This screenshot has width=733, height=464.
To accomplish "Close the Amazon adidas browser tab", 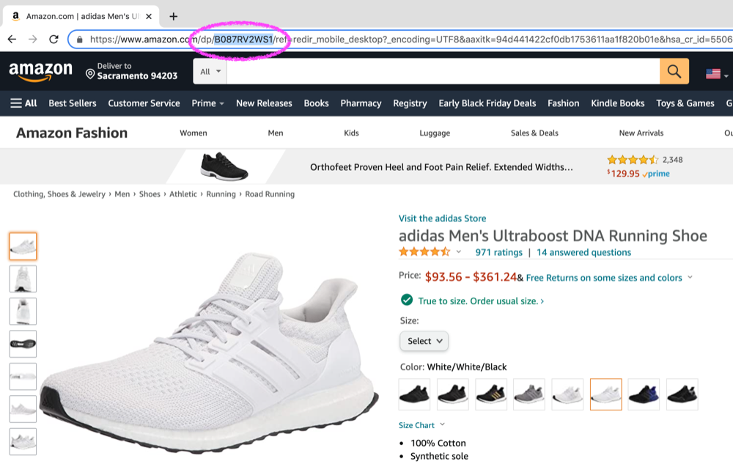I will tap(149, 16).
